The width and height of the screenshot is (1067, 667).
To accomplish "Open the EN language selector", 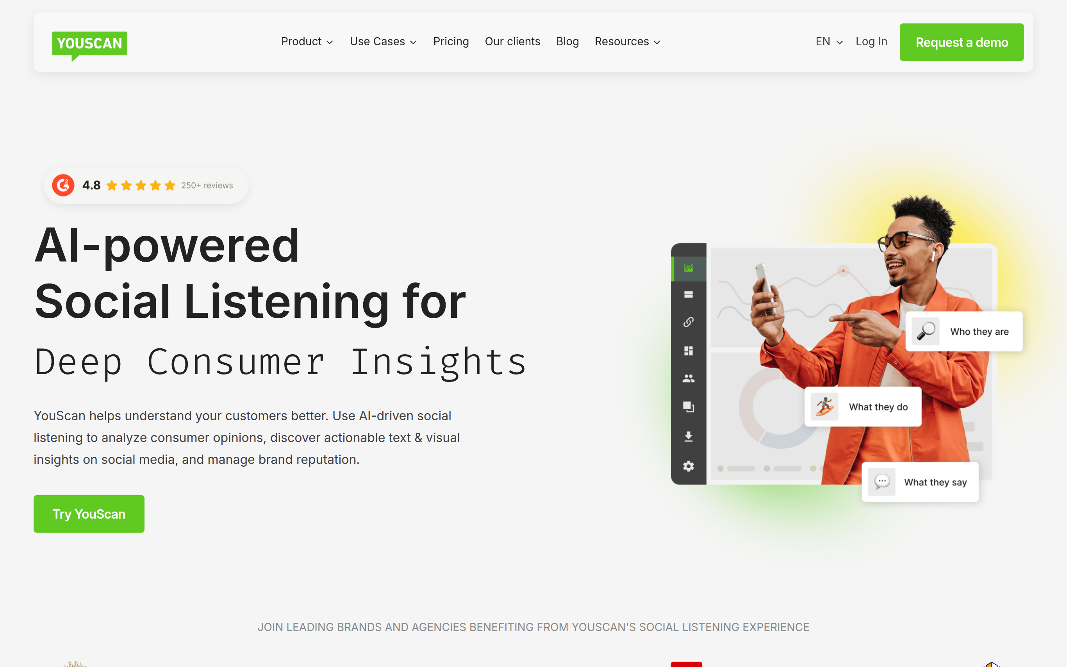I will pos(829,41).
